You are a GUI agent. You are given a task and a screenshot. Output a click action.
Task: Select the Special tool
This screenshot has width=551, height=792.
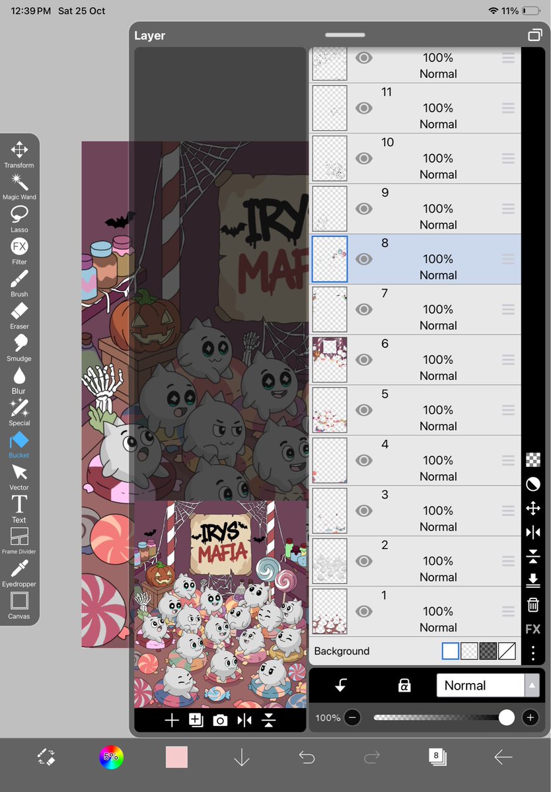tap(19, 413)
